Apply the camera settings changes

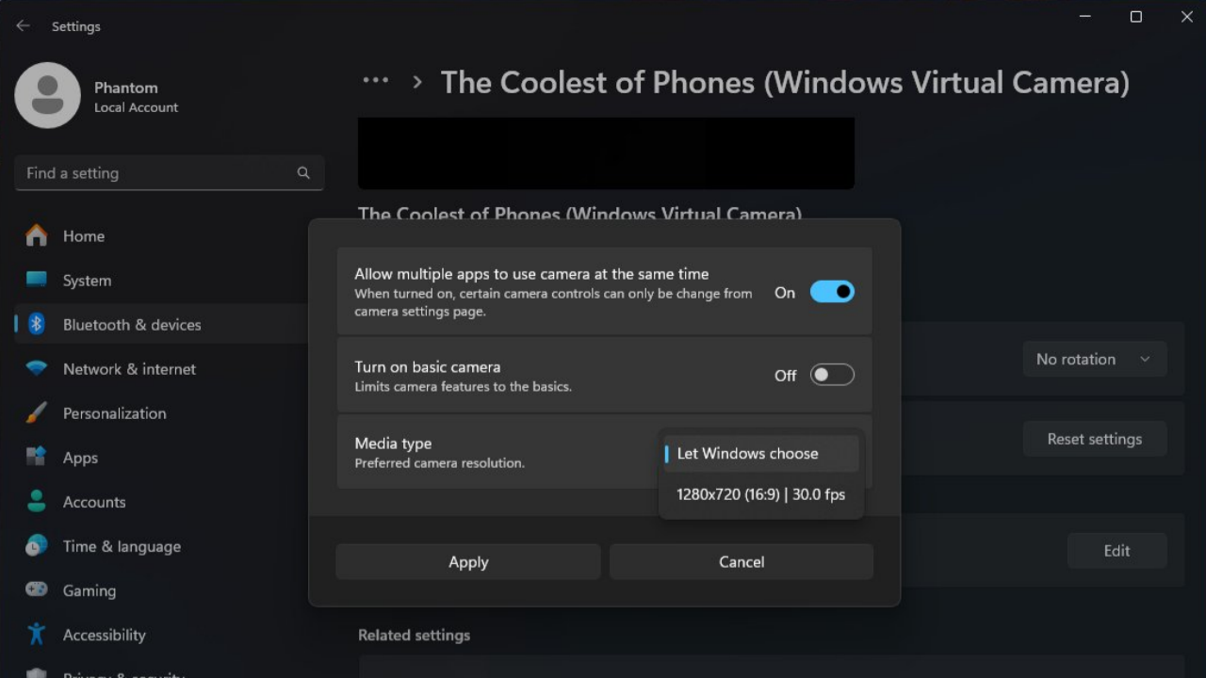468,561
